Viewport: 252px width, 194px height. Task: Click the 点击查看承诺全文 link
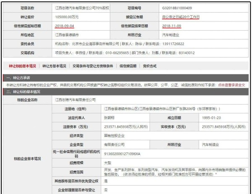coord(234,85)
